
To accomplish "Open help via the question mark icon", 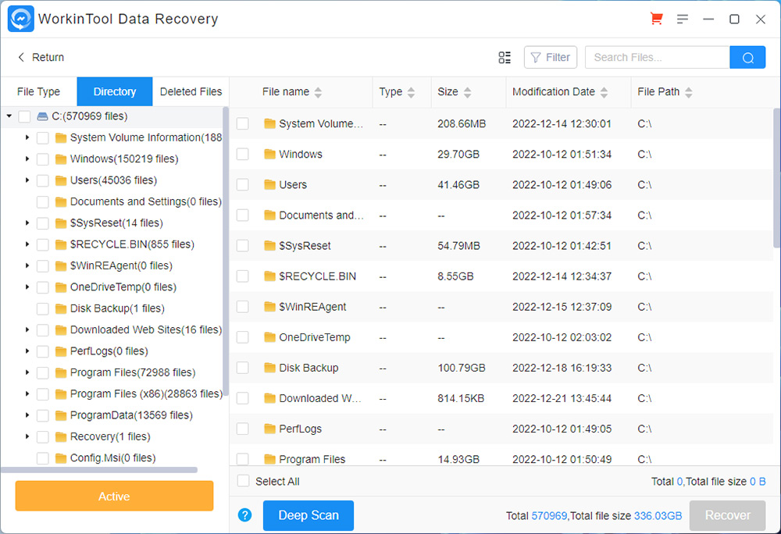I will (244, 515).
